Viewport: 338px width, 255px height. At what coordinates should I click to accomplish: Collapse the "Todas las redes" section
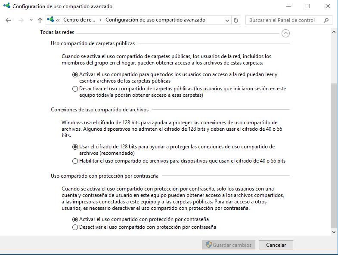(x=285, y=33)
